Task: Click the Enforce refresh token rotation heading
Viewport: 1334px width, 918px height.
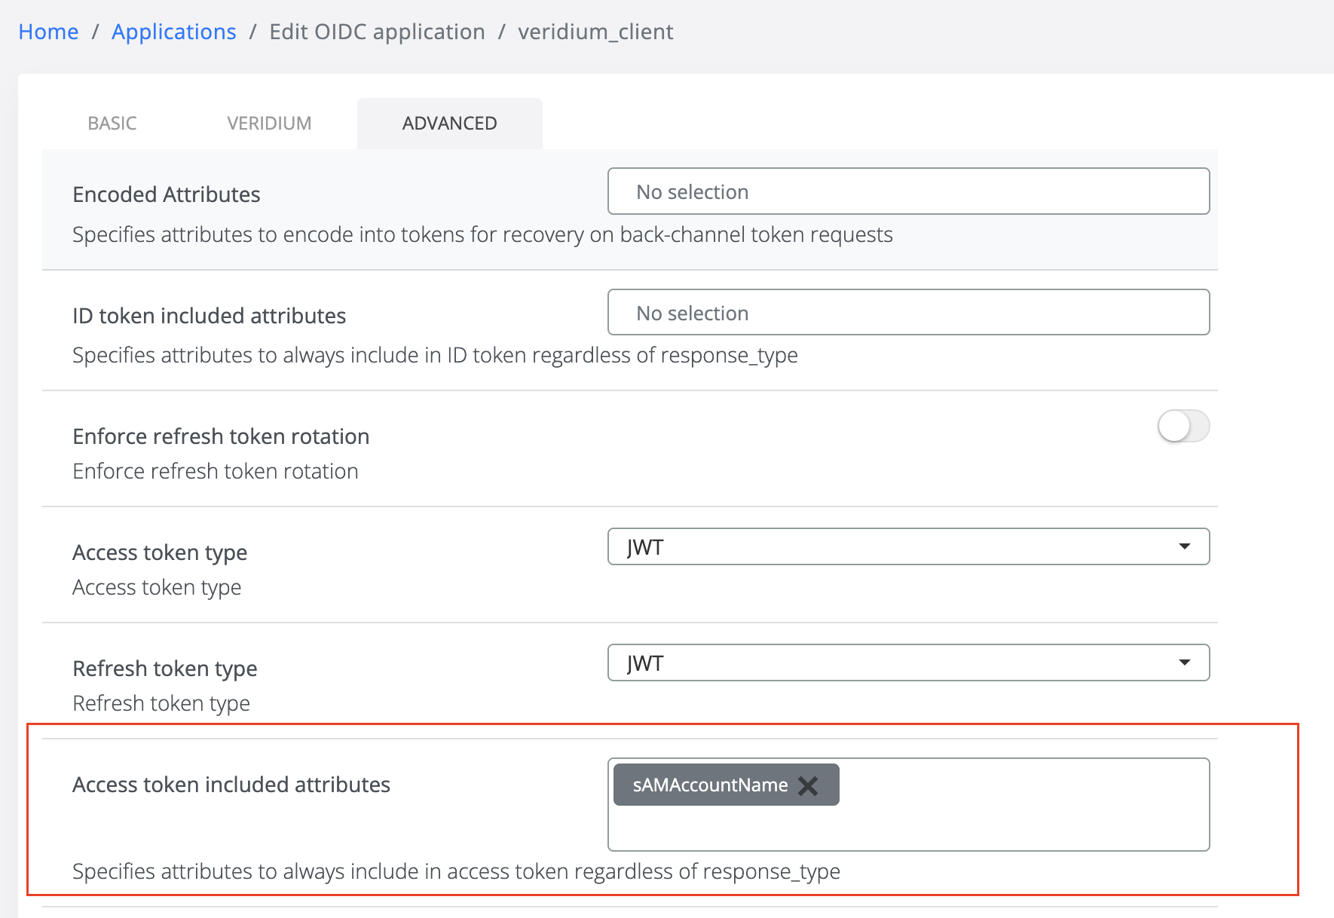Action: tap(221, 436)
